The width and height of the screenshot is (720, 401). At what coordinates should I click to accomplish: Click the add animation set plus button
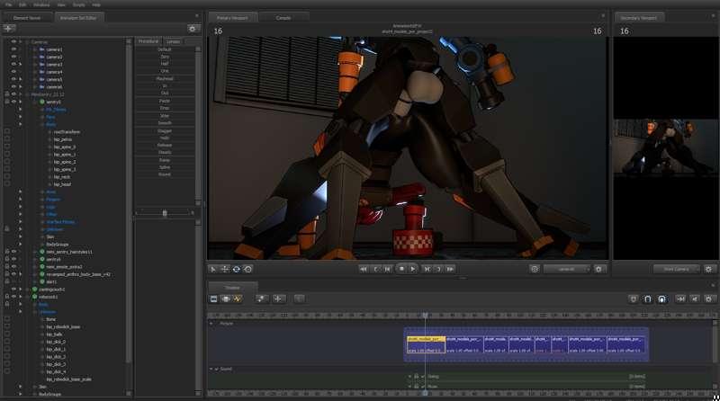(x=8, y=29)
